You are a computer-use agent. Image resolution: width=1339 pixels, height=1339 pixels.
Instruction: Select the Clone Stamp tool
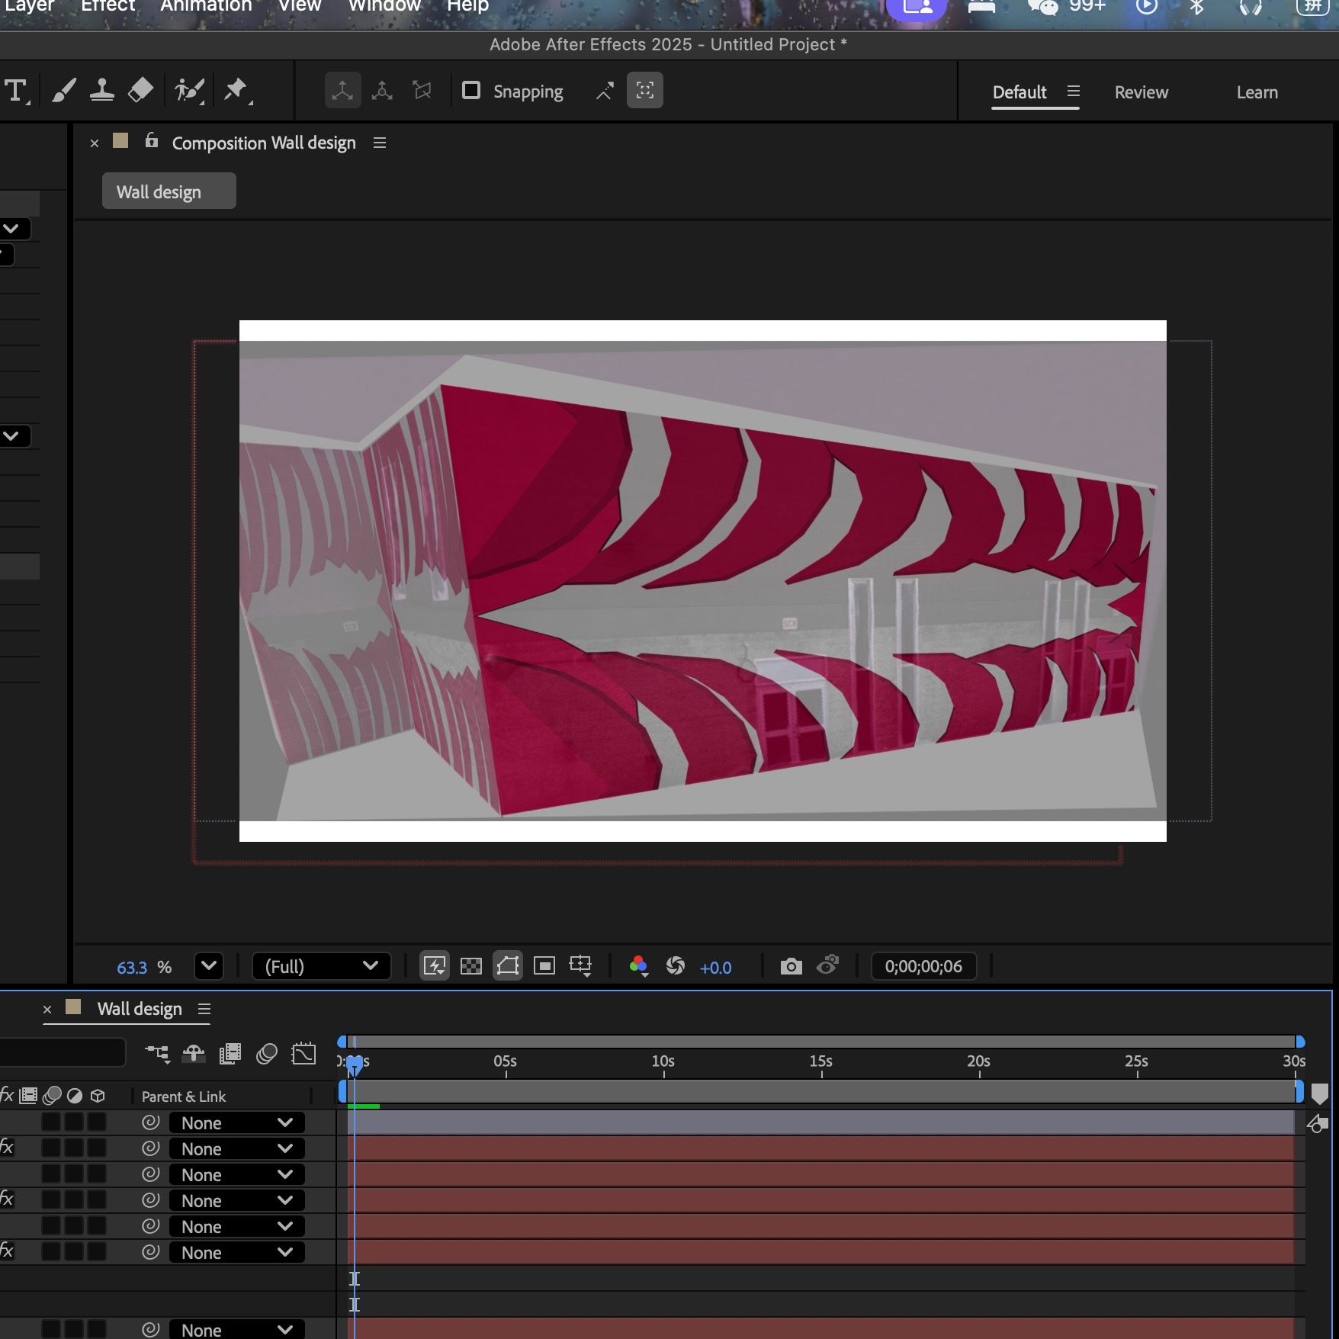[x=103, y=89]
